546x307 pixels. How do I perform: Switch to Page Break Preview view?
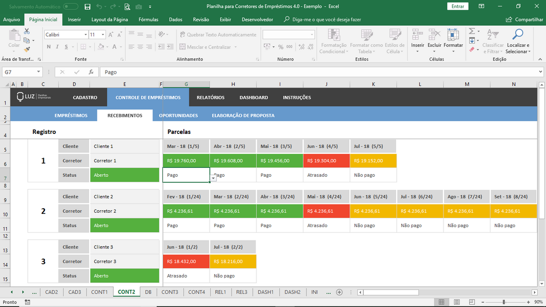click(472, 302)
